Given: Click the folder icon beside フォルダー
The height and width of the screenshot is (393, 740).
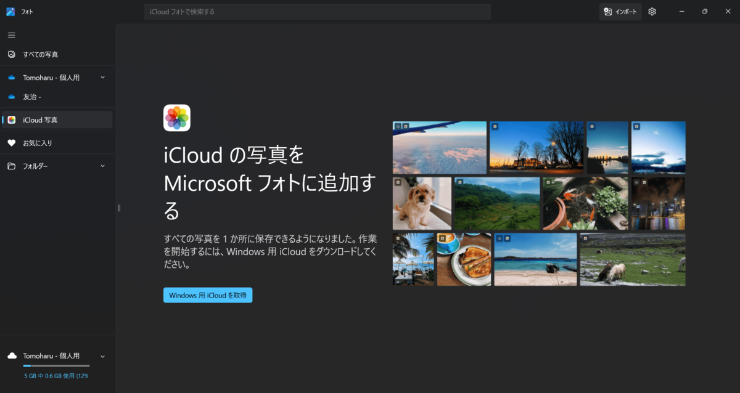Looking at the screenshot, I should click(11, 166).
